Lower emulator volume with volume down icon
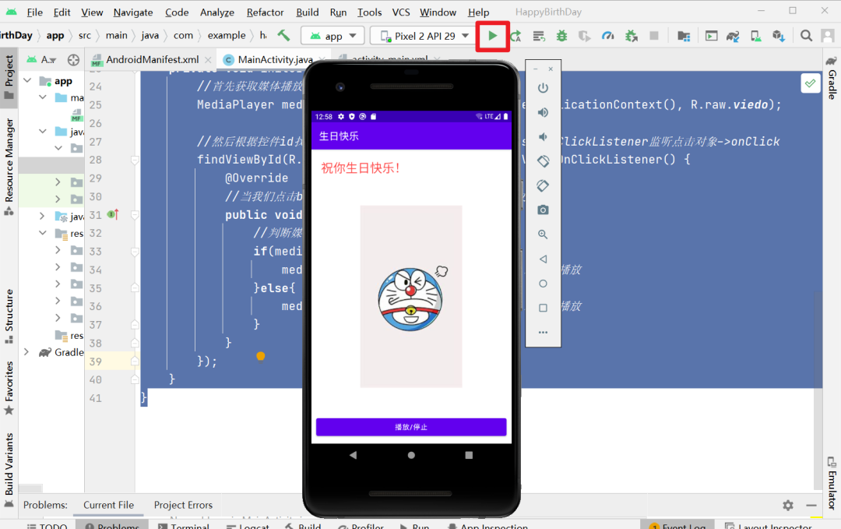 (x=544, y=137)
